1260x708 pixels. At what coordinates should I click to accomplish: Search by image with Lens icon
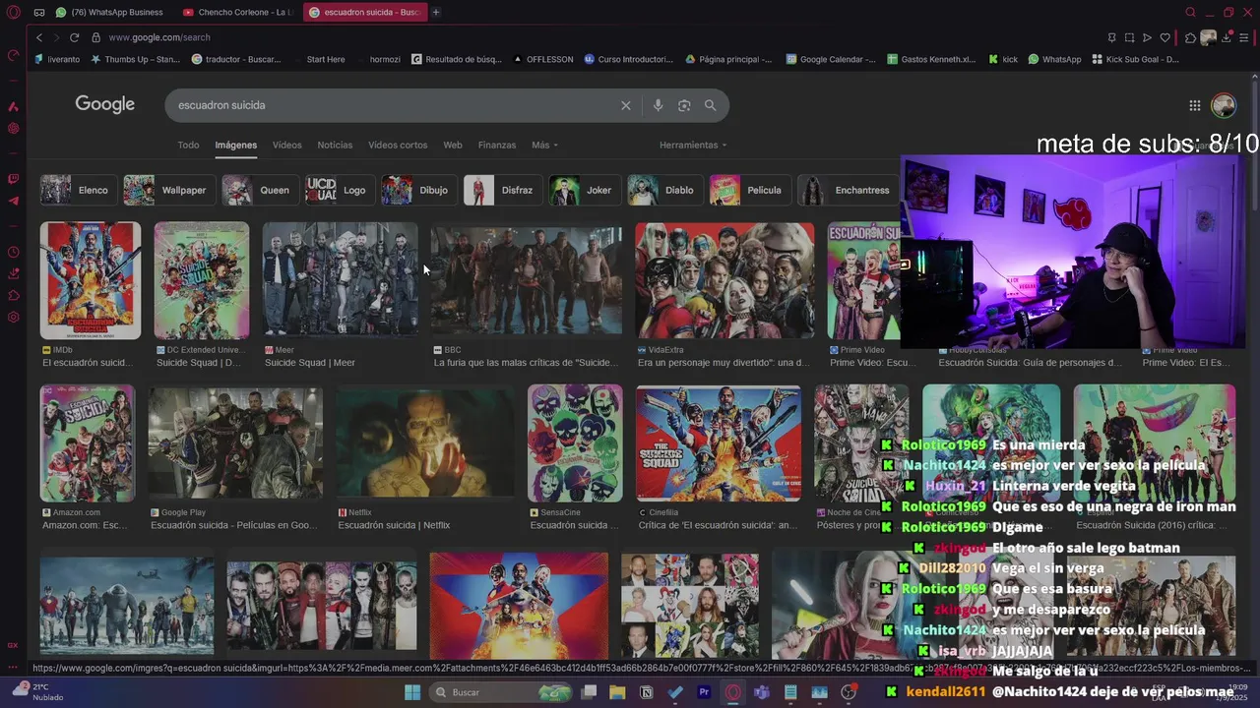(x=684, y=105)
